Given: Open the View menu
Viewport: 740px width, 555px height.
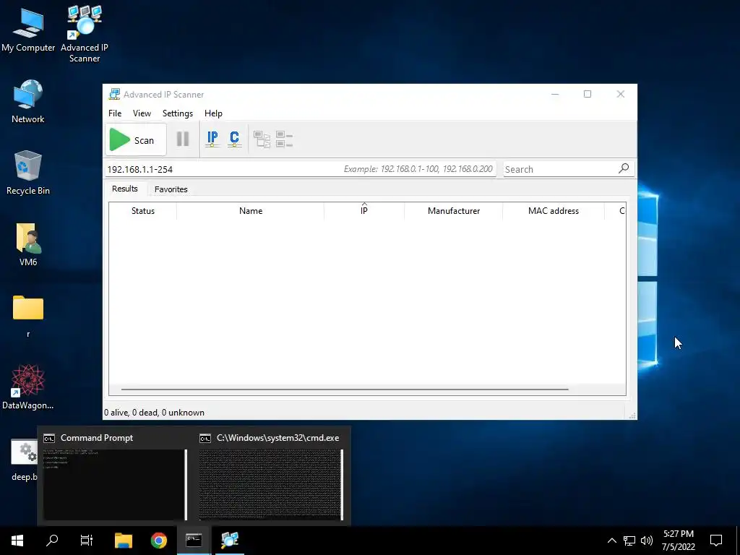Looking at the screenshot, I should pos(142,113).
